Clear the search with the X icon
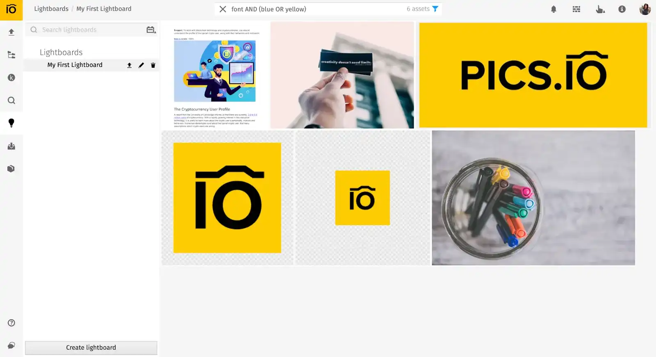This screenshot has width=656, height=357. (223, 9)
